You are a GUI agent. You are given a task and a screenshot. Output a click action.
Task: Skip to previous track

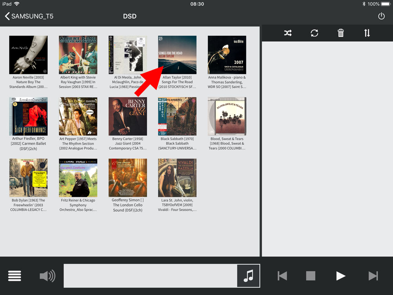tap(282, 276)
